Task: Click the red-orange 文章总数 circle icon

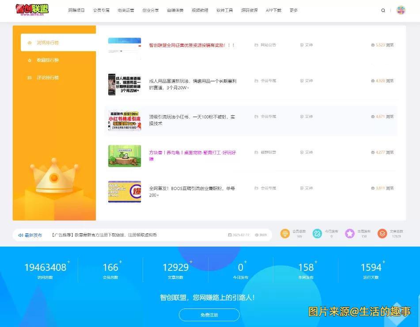Action: pos(382,233)
